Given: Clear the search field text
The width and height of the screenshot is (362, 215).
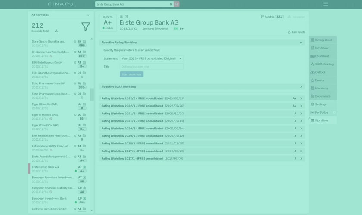Looking at the screenshot, I should pos(171,4).
